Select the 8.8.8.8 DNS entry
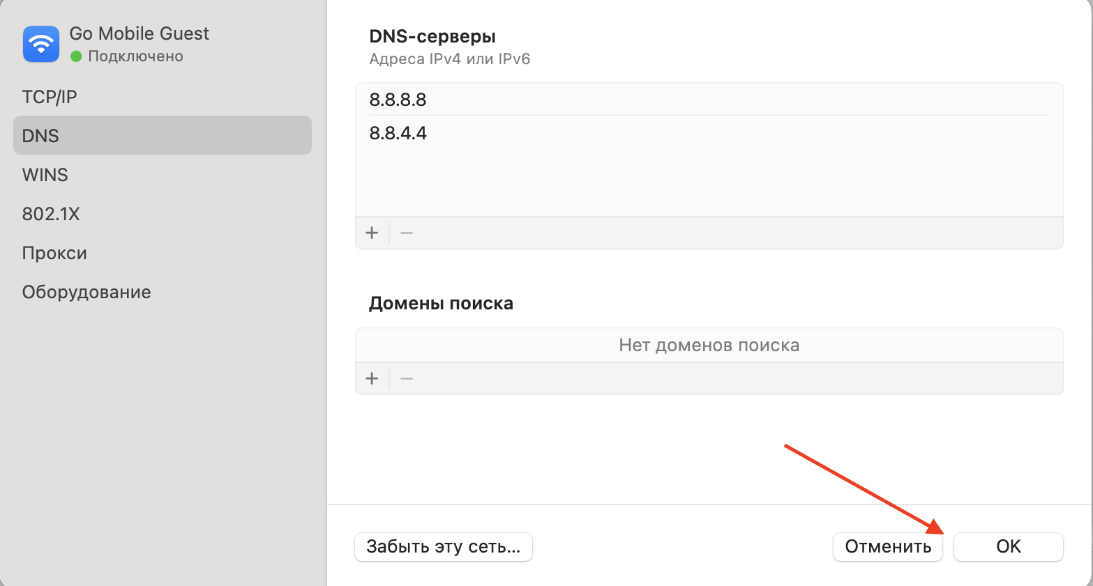This screenshot has width=1093, height=586. pos(398,100)
